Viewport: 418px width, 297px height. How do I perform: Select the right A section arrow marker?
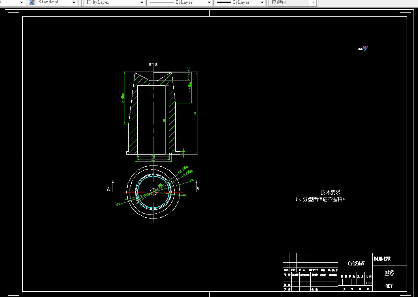pos(196,187)
